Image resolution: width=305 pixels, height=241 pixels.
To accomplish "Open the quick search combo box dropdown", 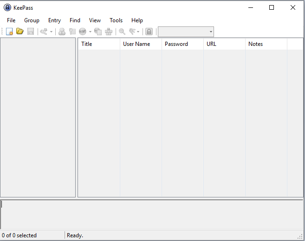I will tap(211, 32).
